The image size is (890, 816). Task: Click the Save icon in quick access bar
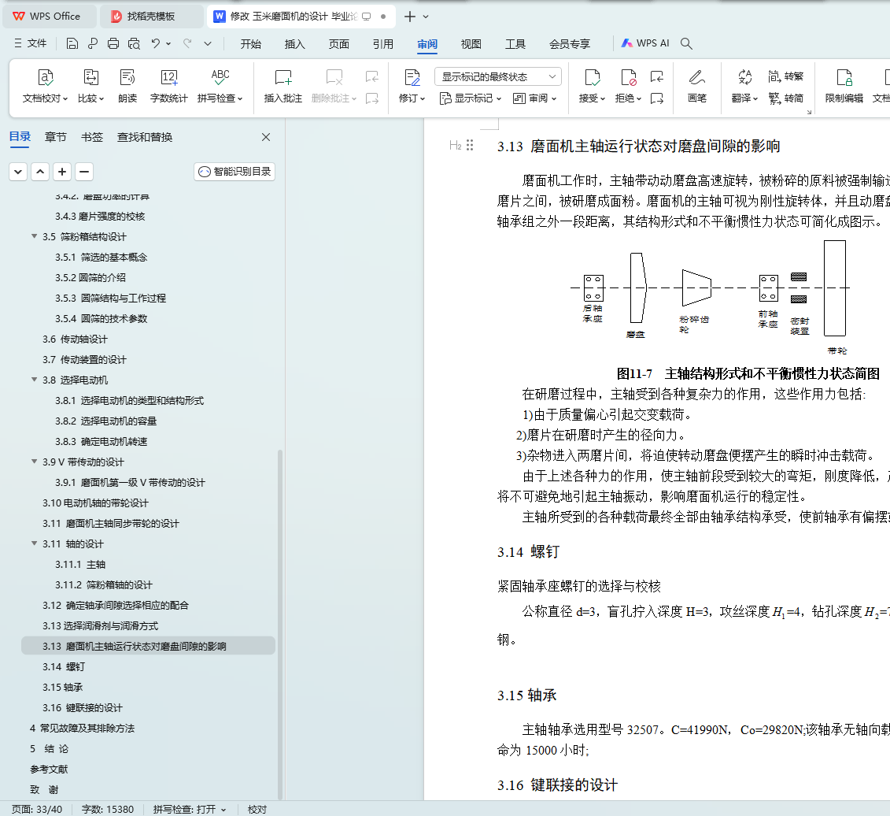pos(72,44)
